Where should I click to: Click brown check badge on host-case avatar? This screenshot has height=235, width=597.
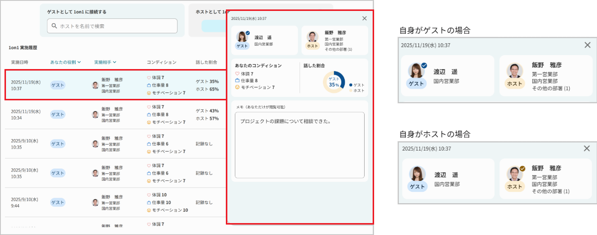[522, 168]
